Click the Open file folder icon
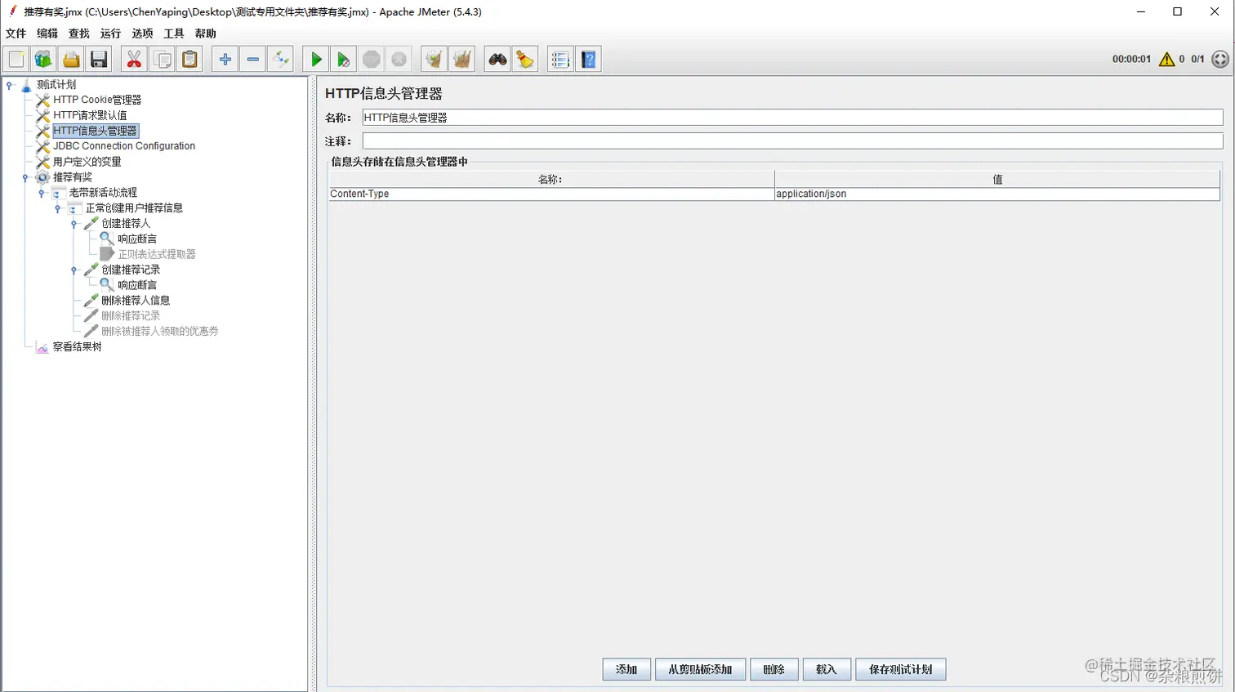 [71, 60]
